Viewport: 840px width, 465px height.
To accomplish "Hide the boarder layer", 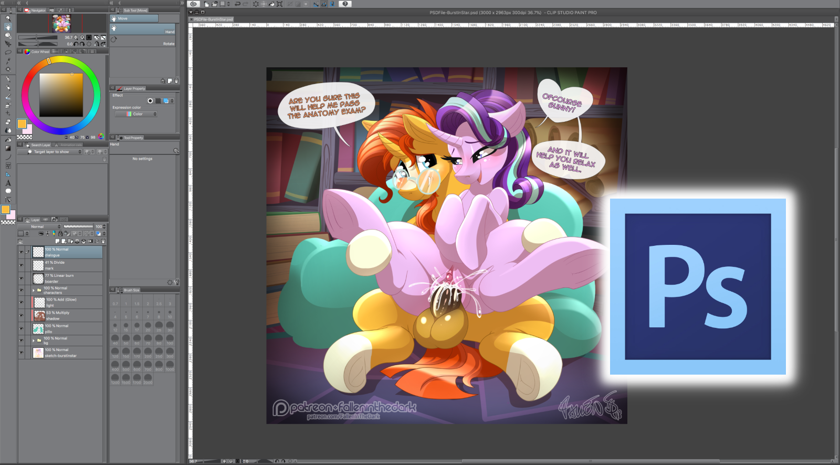I will coord(21,278).
